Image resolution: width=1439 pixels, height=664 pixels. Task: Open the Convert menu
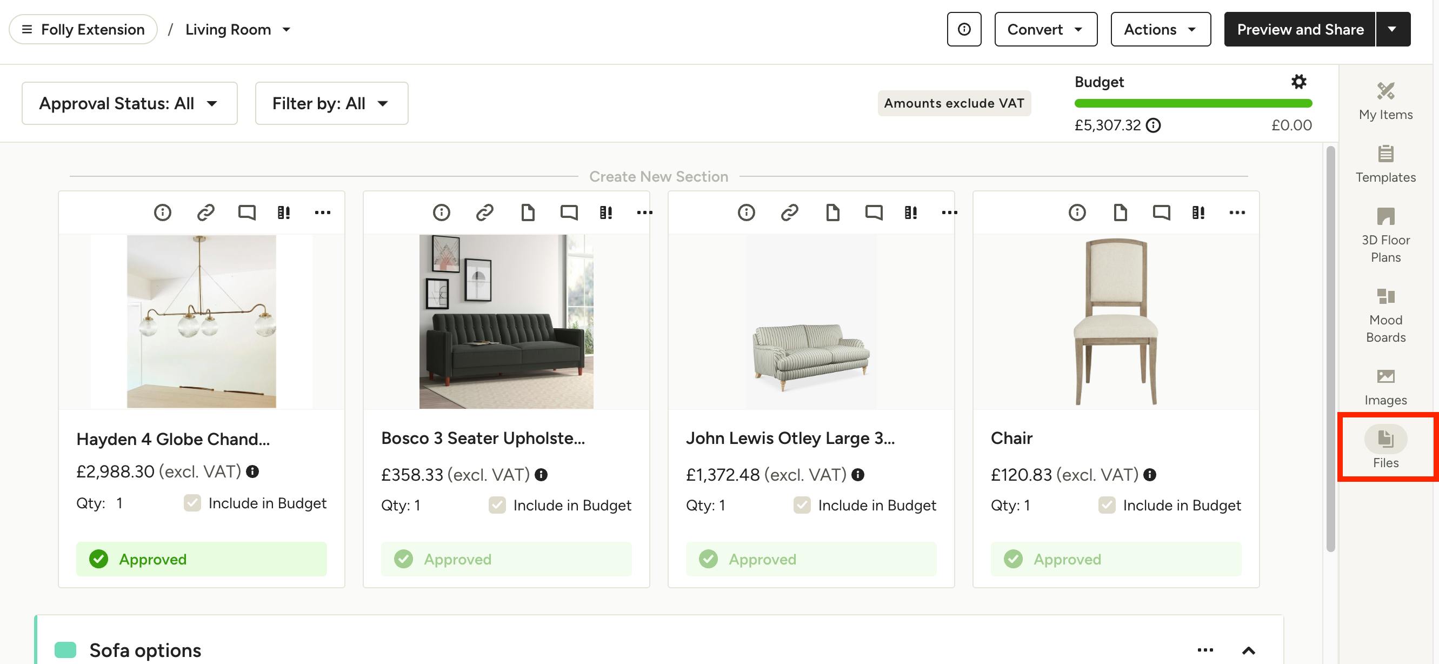tap(1045, 29)
